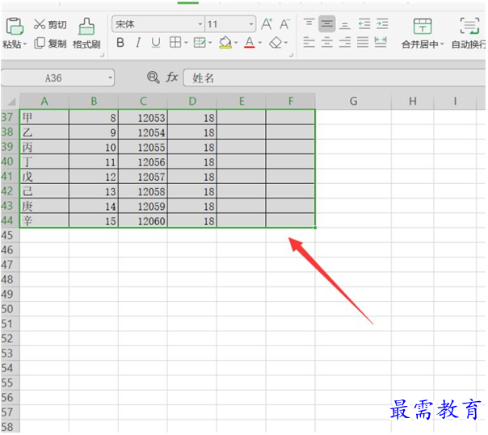Click cell containing 甲
This screenshot has height=435, width=488.
(x=44, y=118)
